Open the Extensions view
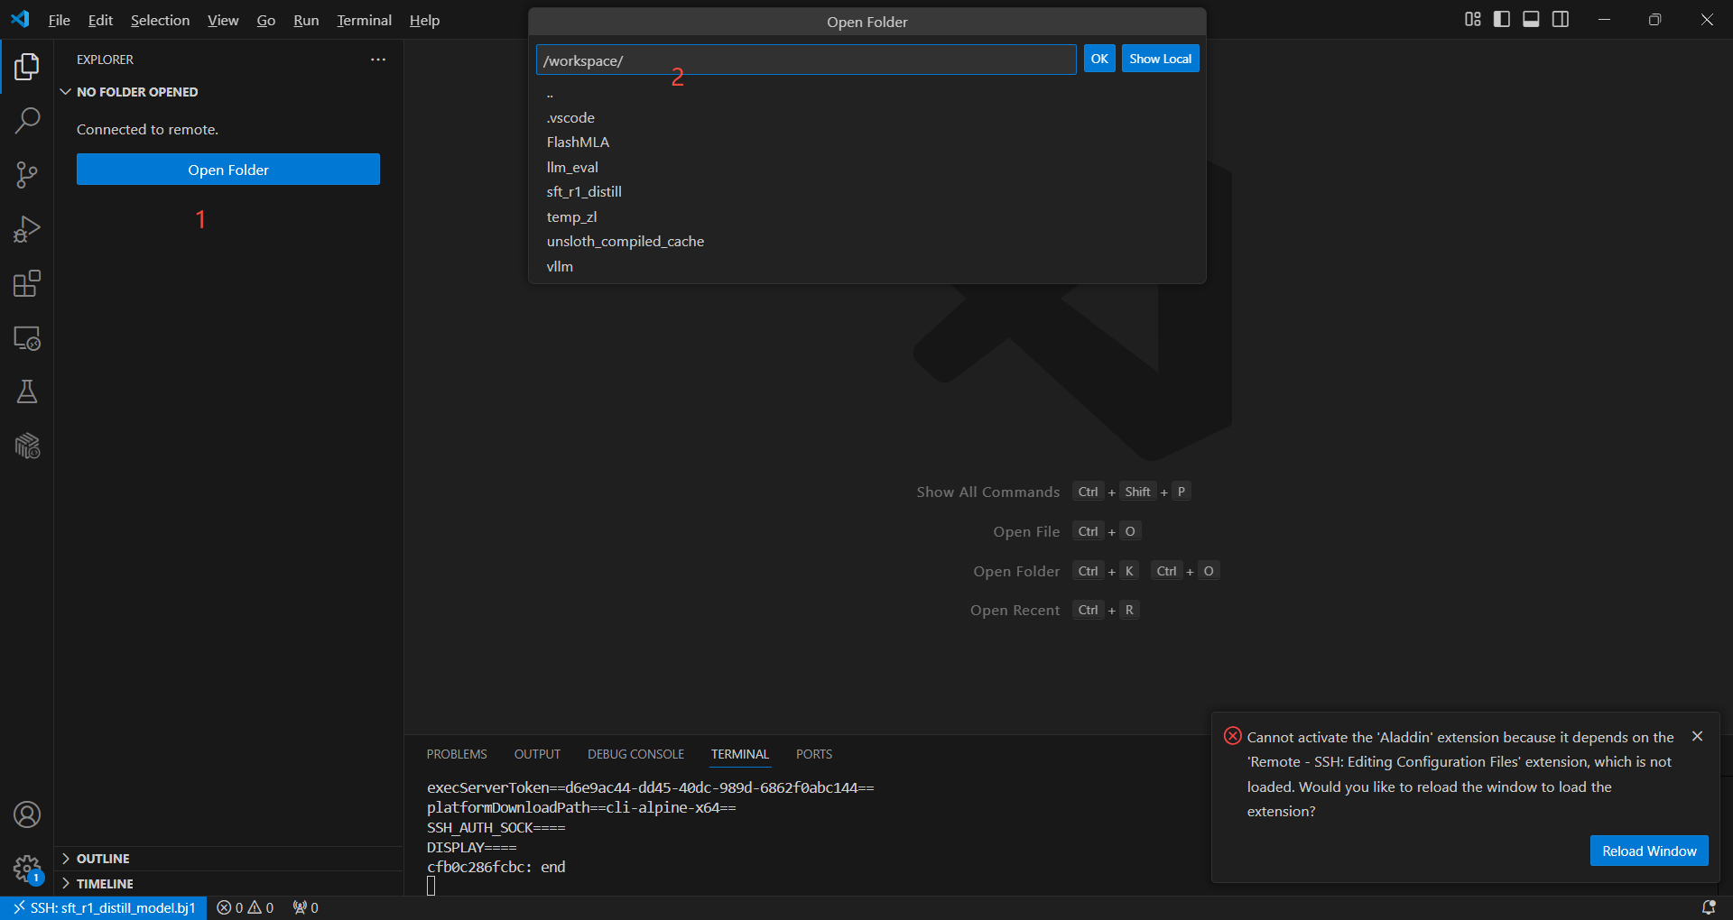The height and width of the screenshot is (920, 1733). pyautogui.click(x=27, y=284)
